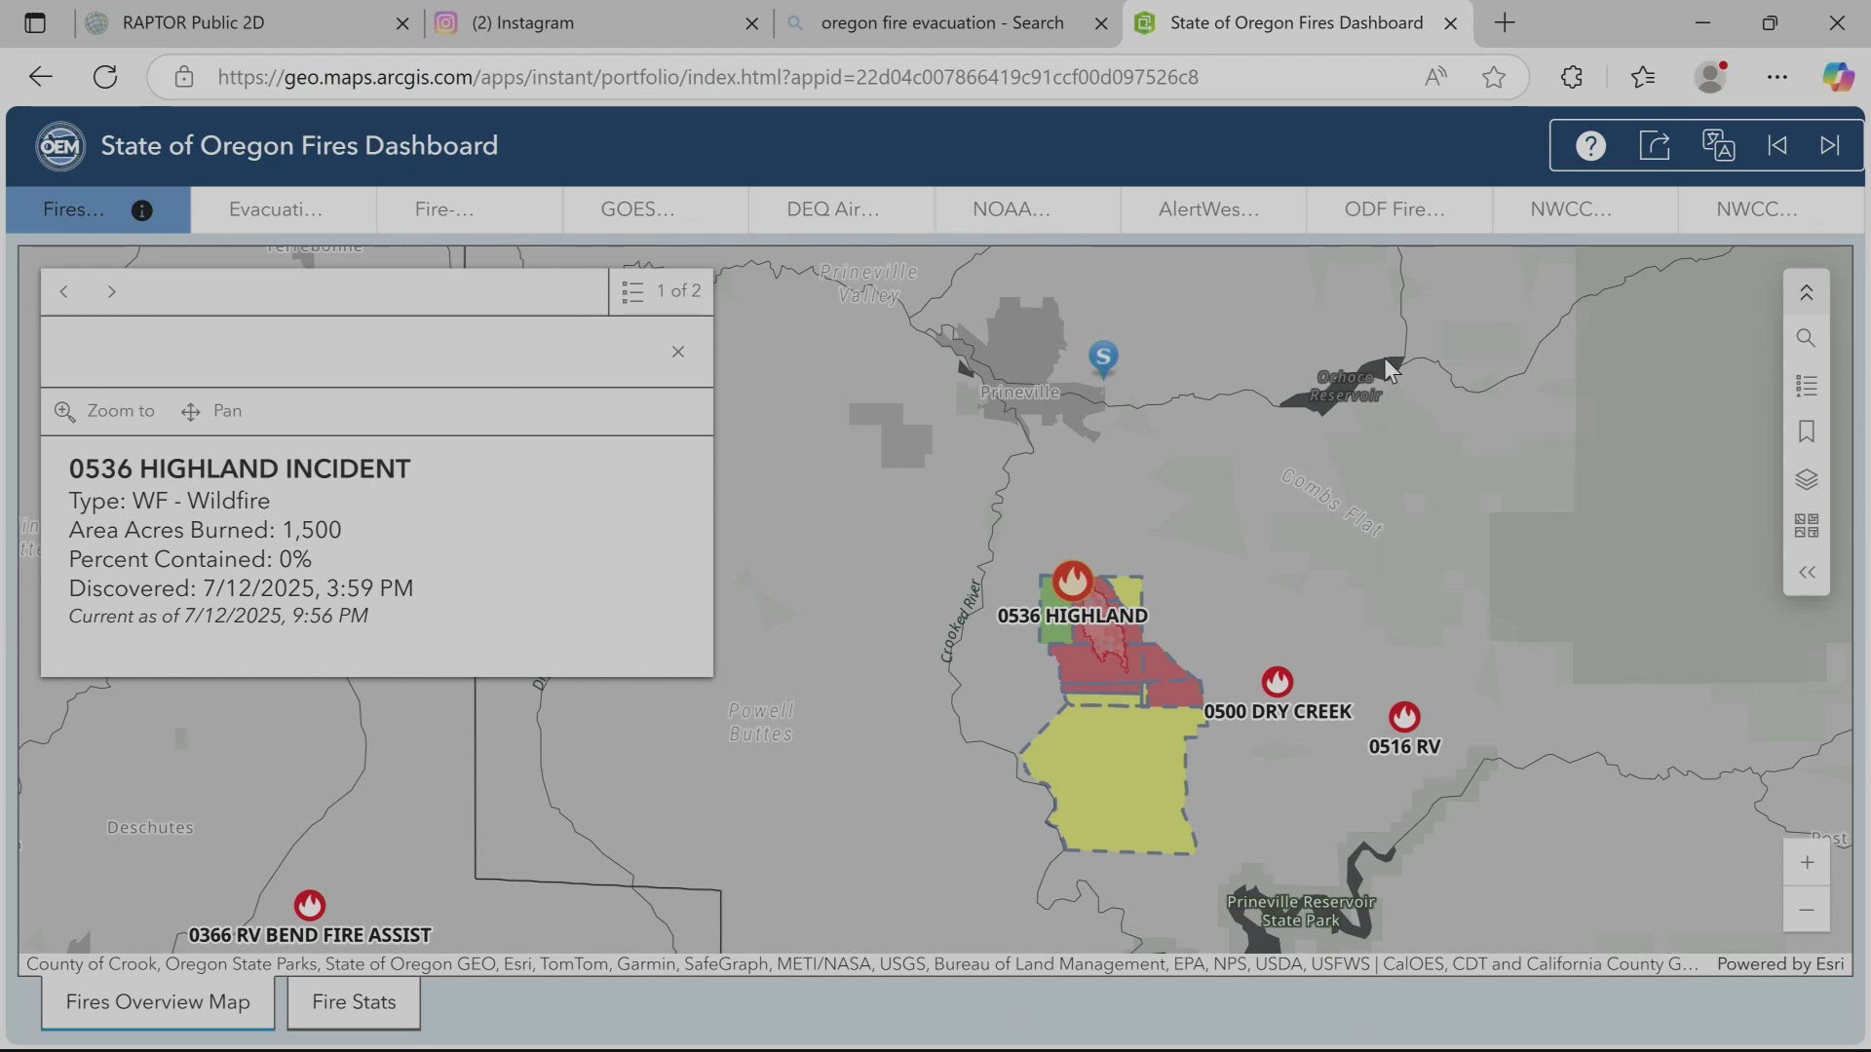Add page to favorites star icon

pos(1494,77)
